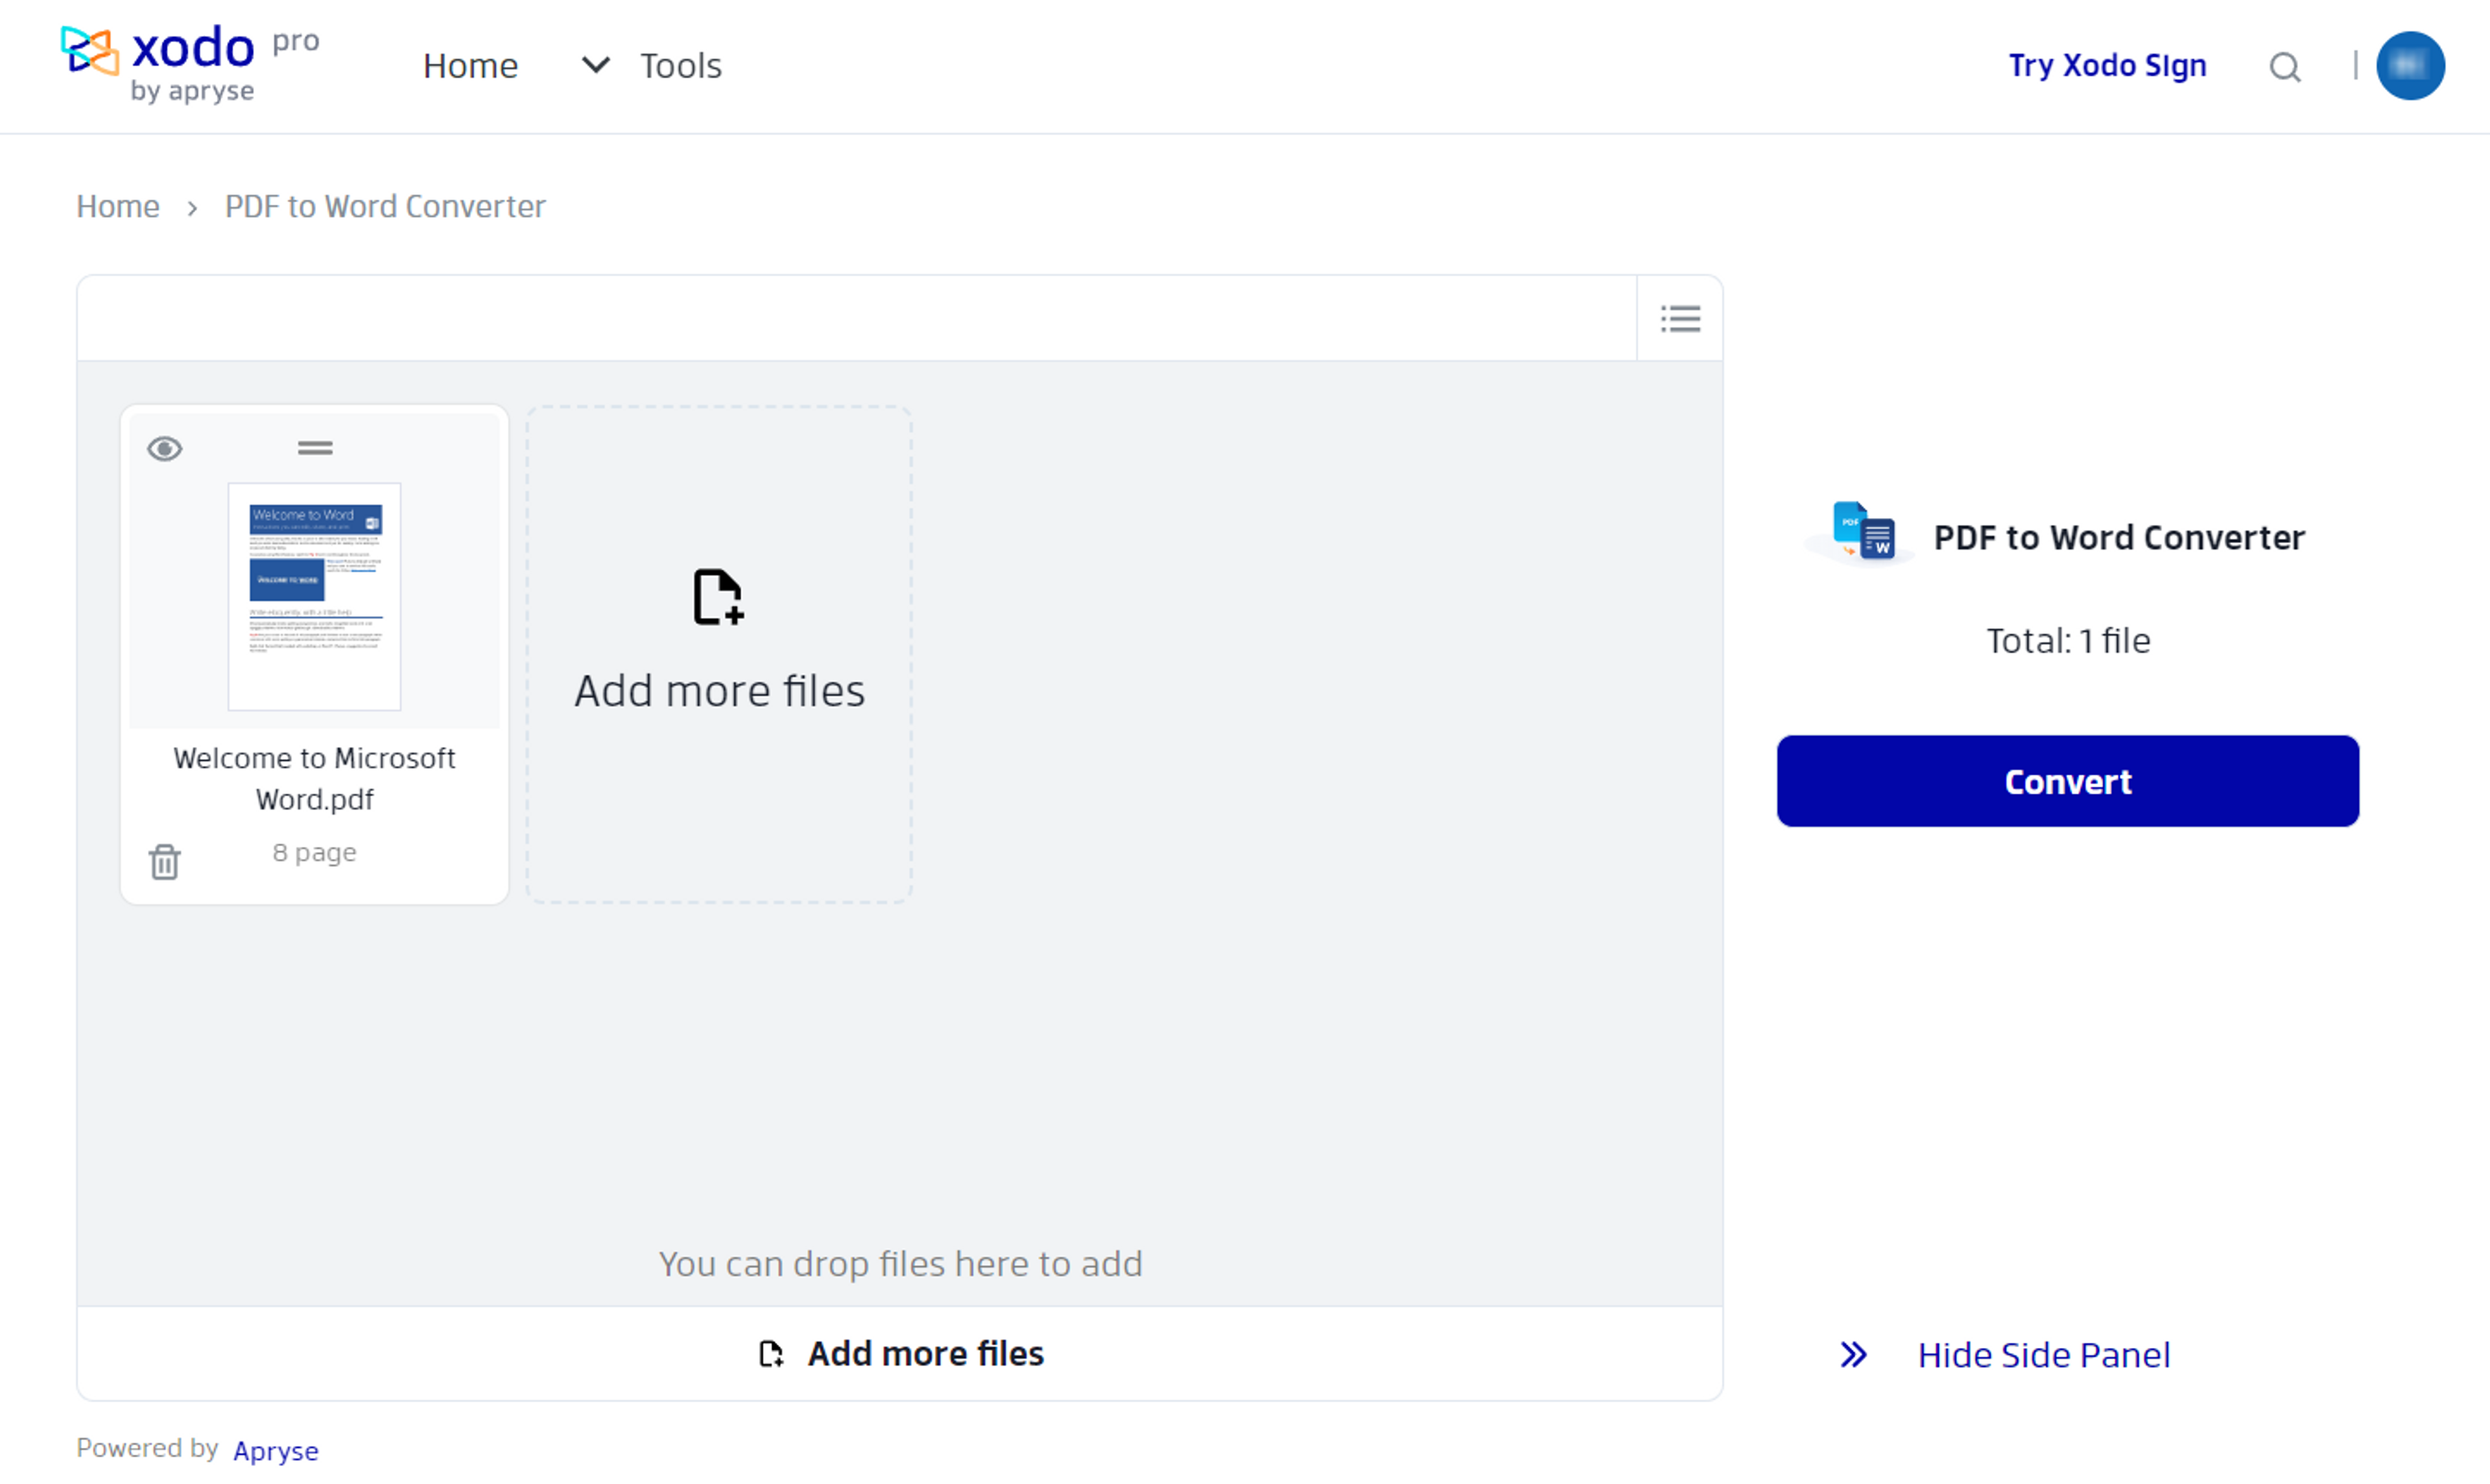Click the Xodo pro logo

click(x=190, y=62)
